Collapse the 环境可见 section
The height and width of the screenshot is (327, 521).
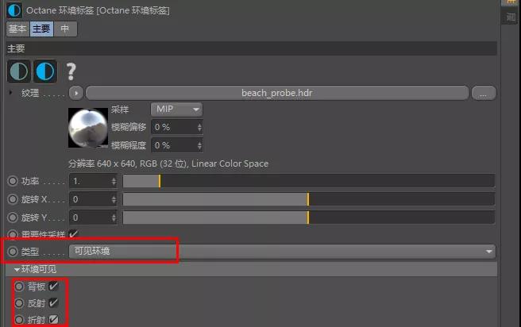click(x=17, y=270)
